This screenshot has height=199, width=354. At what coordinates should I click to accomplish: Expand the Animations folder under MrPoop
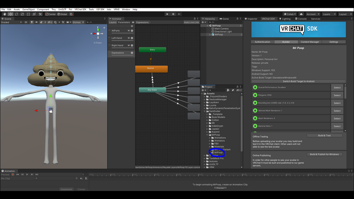[210, 138]
